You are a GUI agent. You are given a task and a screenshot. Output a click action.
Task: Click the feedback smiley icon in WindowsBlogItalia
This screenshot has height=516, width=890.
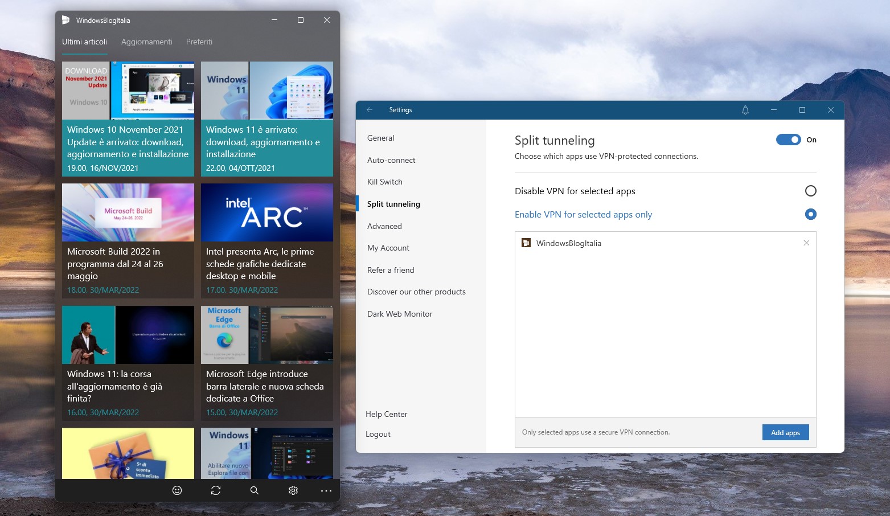coord(177,490)
